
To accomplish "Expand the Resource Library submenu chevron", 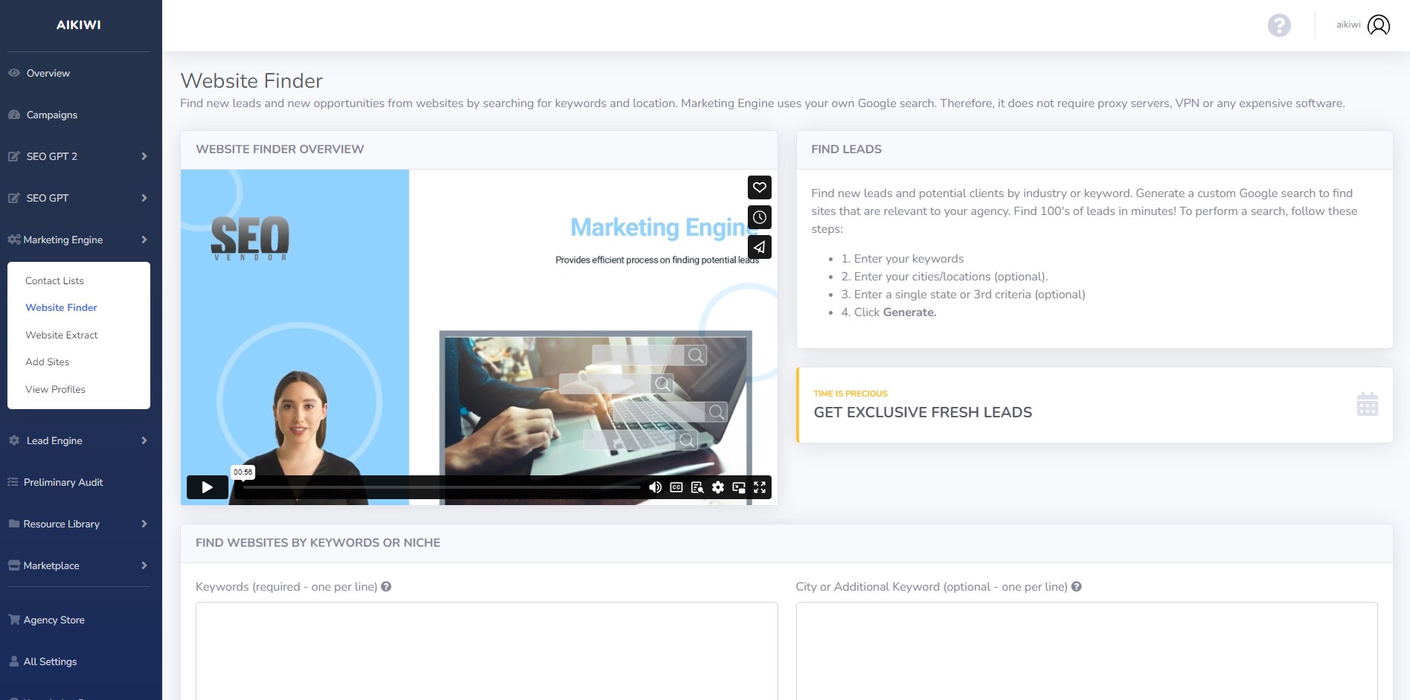I will pos(144,524).
